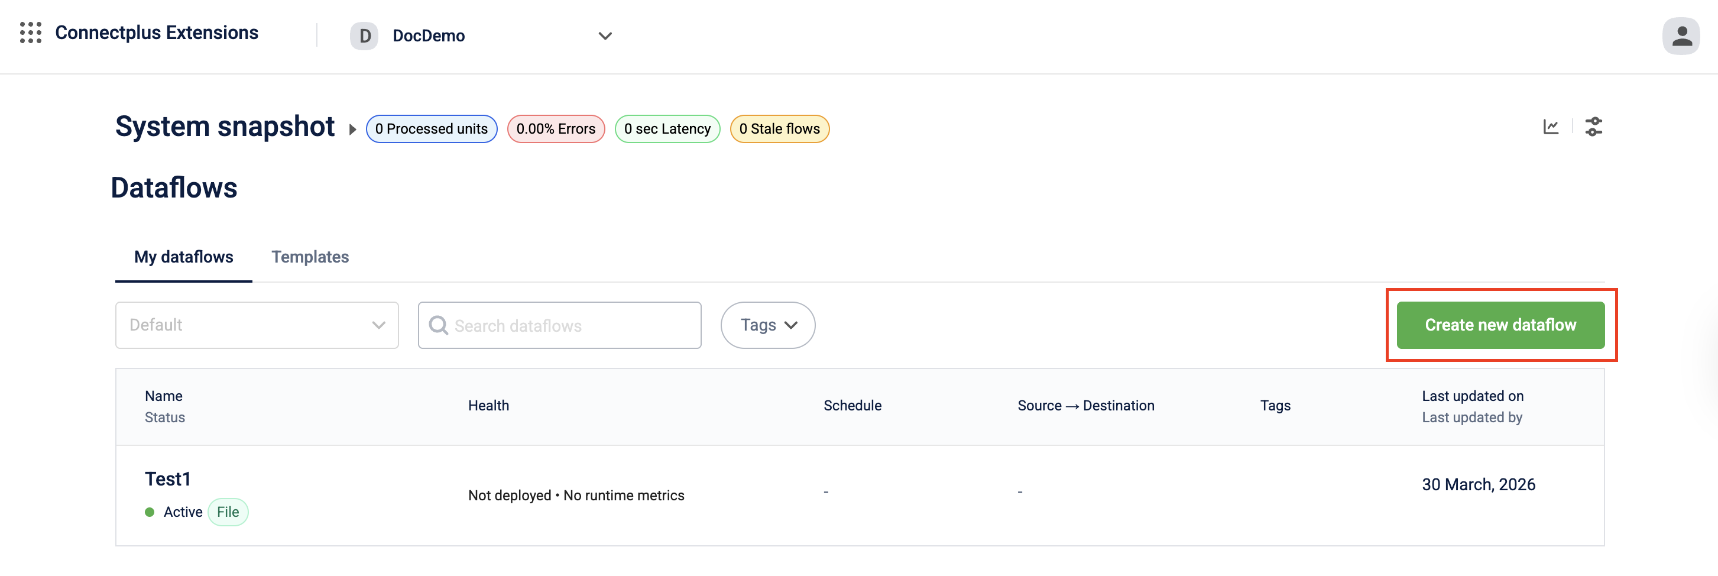Click the 0 Stale flows badge
The width and height of the screenshot is (1718, 576).
click(x=780, y=129)
